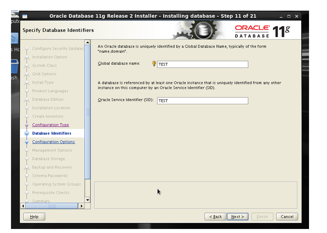The width and height of the screenshot is (327, 233).
Task: Click the Grid Options step text
Action: pyautogui.click(x=44, y=74)
